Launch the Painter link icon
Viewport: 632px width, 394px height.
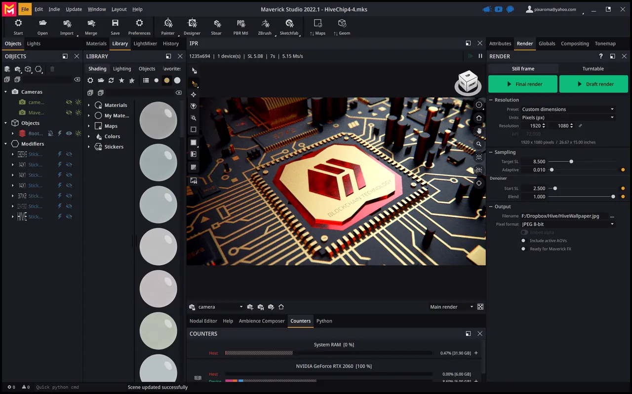(x=168, y=23)
